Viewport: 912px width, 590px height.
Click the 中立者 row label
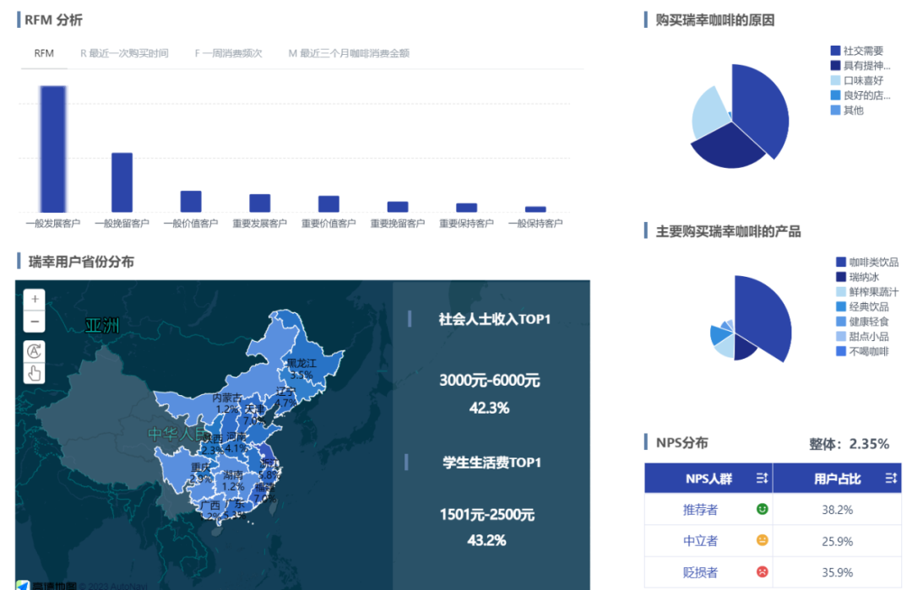[x=700, y=541]
